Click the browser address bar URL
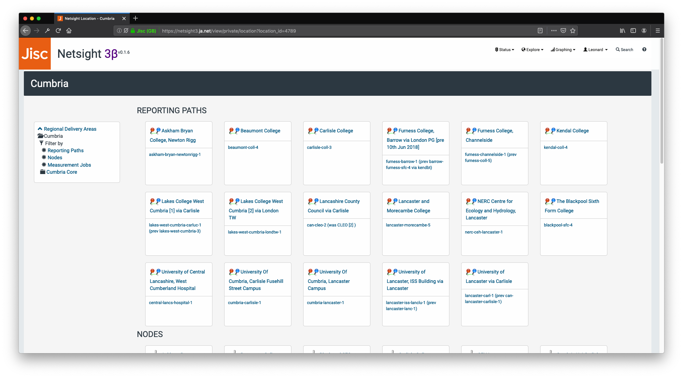This screenshot has height=378, width=683. [229, 31]
